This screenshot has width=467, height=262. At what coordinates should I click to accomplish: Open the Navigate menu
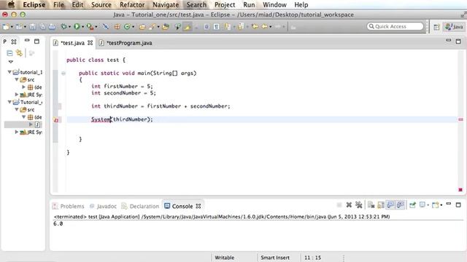166,5
